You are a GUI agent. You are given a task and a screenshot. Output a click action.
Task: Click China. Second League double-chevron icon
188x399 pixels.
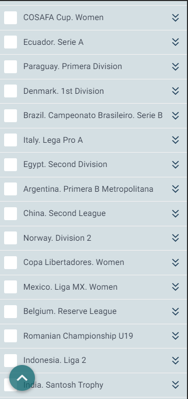pyautogui.click(x=175, y=213)
